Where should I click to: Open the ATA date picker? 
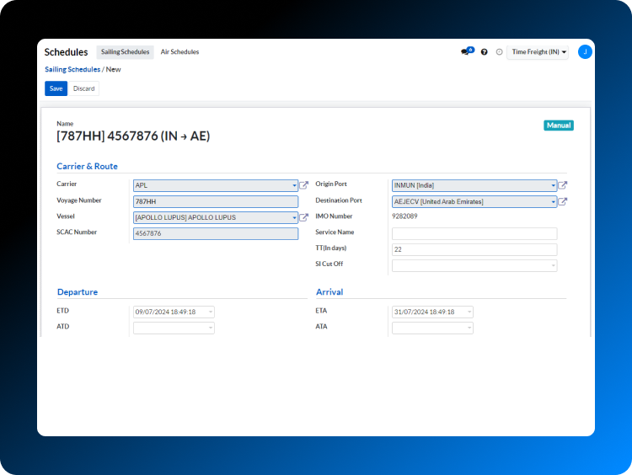[x=432, y=328]
